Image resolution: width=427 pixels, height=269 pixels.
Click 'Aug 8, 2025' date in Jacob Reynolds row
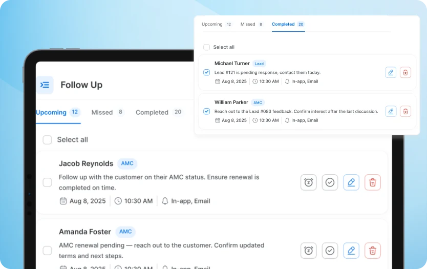[x=88, y=201]
